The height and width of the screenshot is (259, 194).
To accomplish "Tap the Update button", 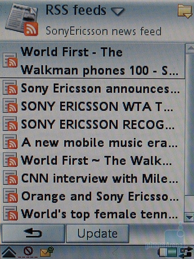I will click(x=97, y=234).
